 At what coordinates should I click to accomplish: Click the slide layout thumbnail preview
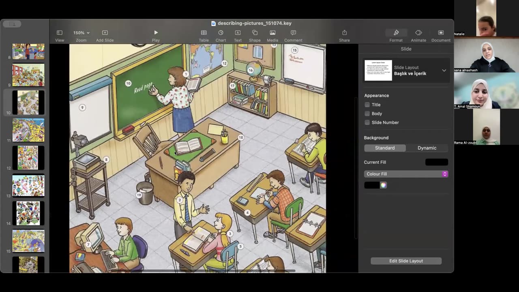tap(378, 71)
